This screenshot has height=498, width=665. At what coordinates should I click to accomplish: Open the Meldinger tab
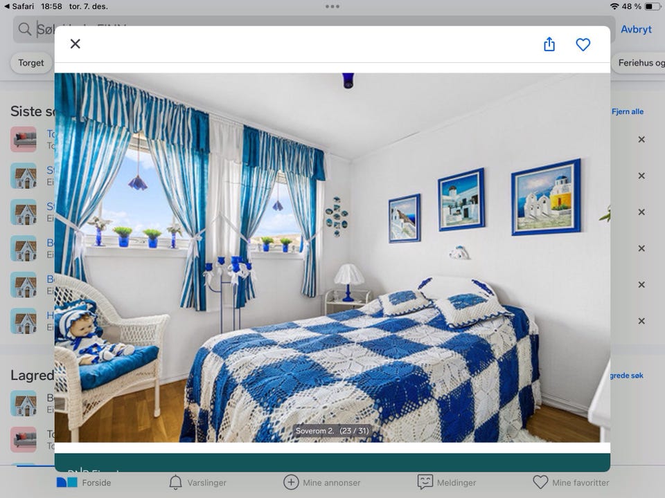[447, 482]
